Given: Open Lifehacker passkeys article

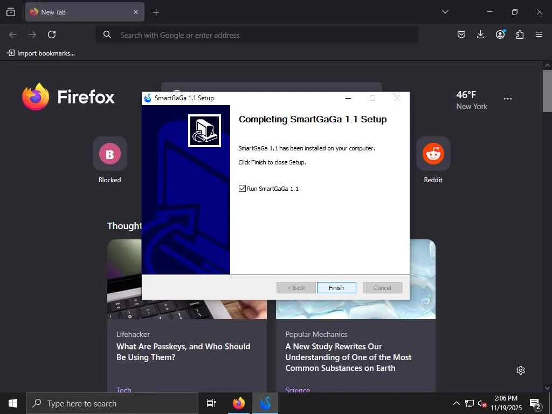Looking at the screenshot, I should tap(183, 351).
